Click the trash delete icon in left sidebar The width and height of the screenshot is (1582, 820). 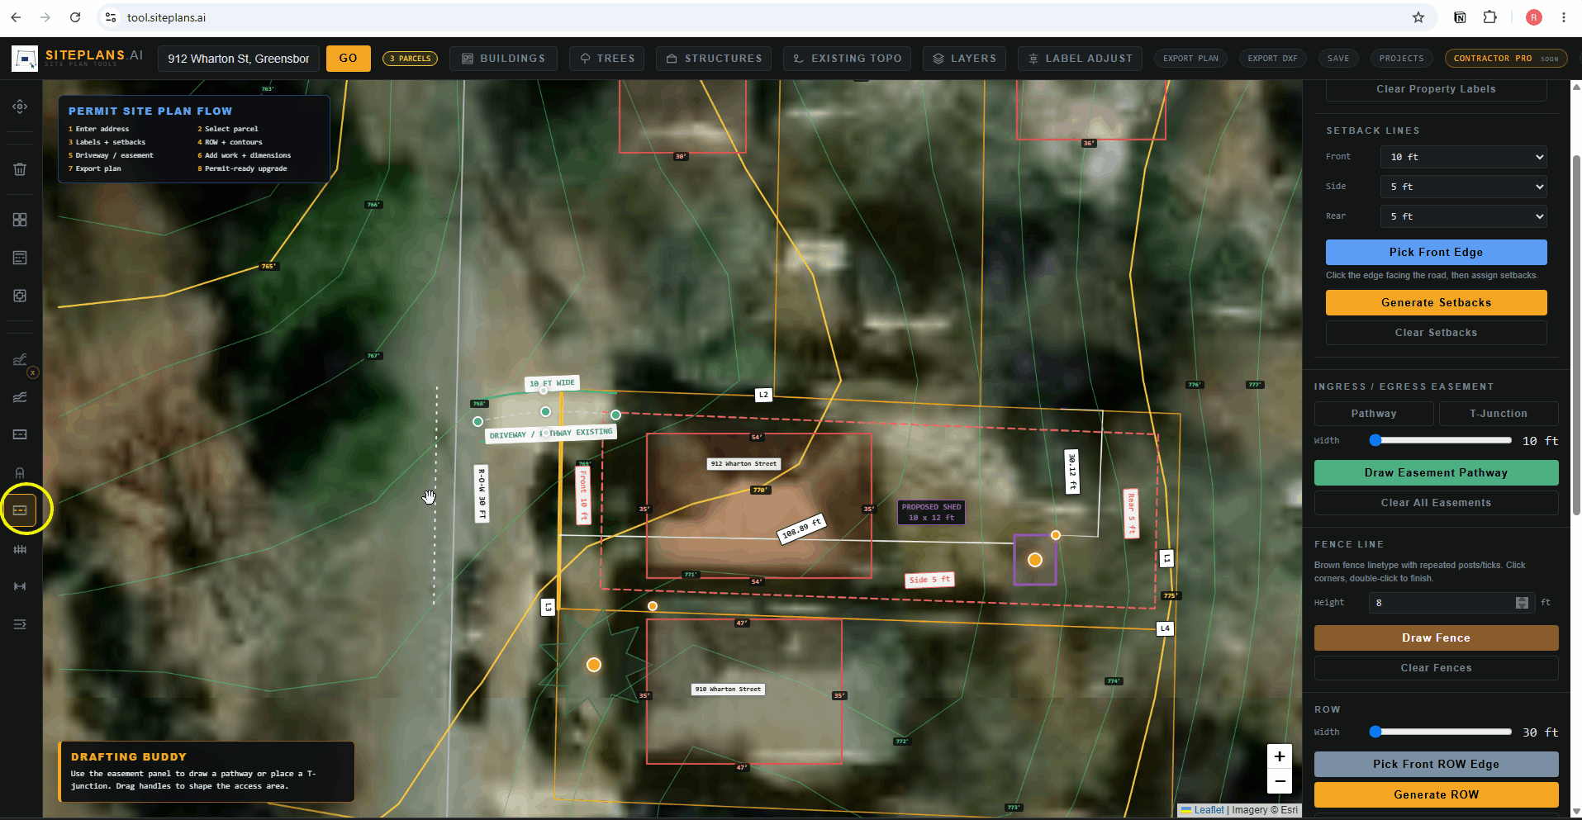[20, 169]
